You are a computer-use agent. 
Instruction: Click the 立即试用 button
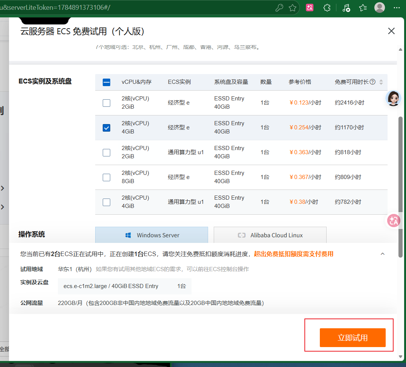[x=353, y=338]
